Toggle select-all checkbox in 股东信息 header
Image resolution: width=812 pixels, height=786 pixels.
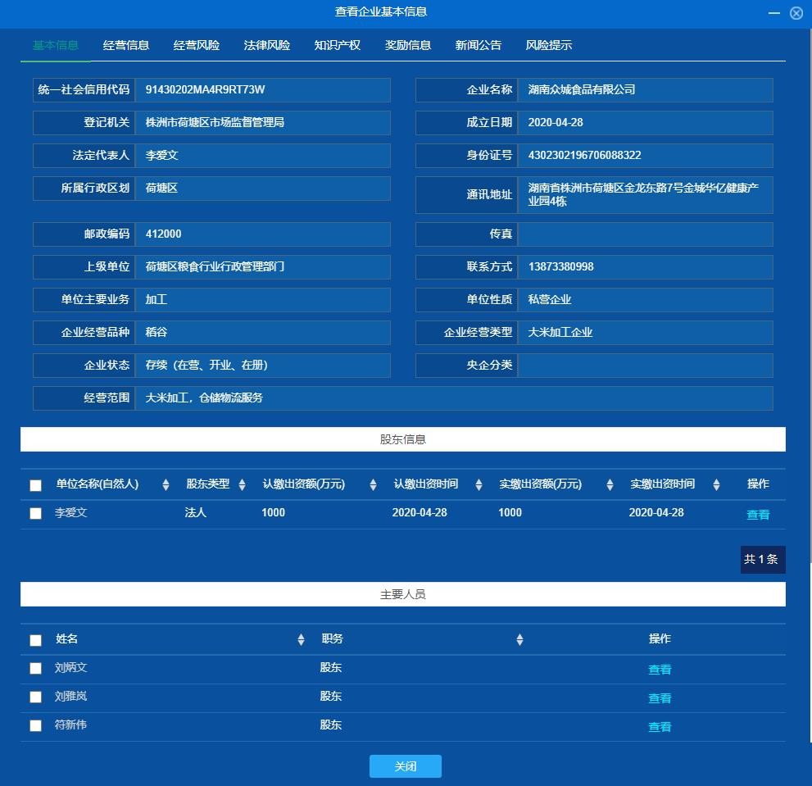tap(35, 485)
